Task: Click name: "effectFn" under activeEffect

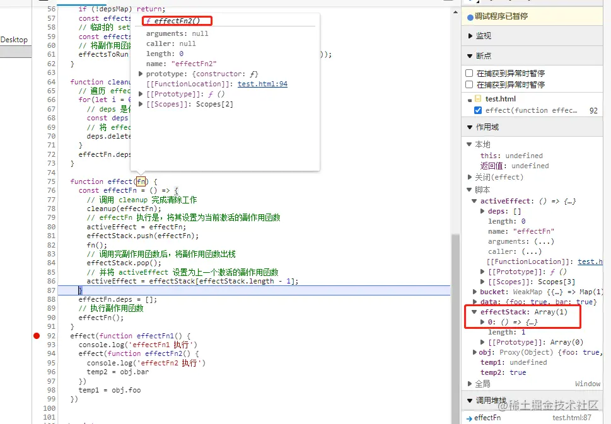Action: (521, 231)
